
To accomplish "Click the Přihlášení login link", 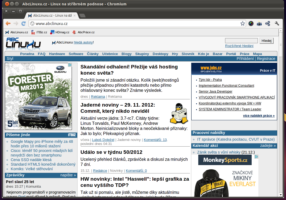I will [x=245, y=59].
